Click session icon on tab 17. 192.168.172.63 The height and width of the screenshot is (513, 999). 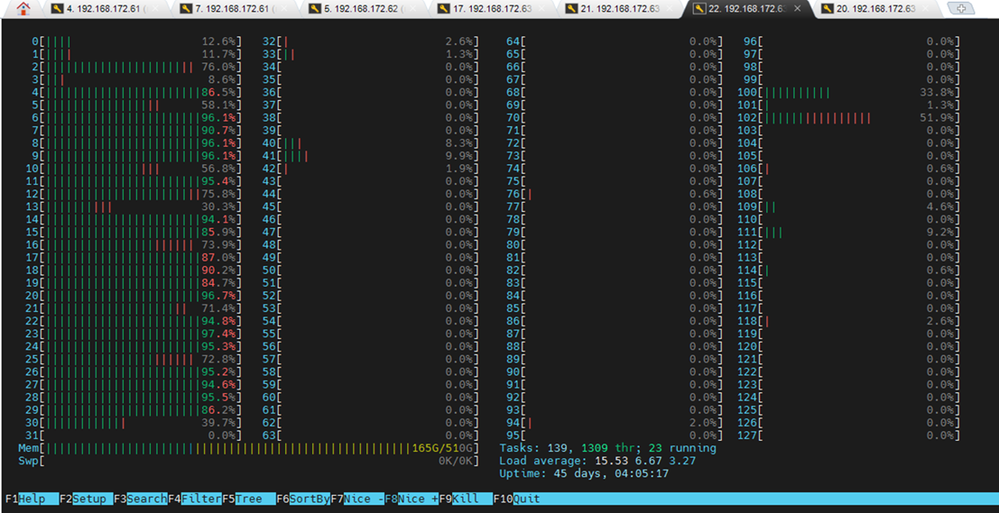[x=443, y=9]
